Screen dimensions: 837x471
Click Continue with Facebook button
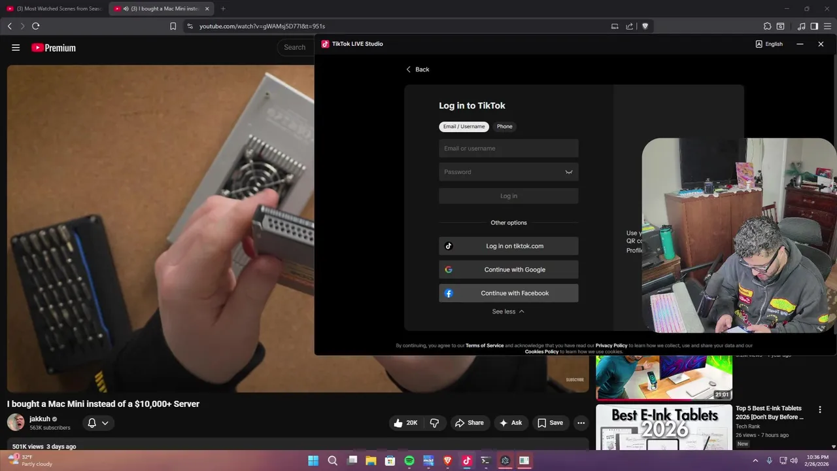(x=509, y=293)
